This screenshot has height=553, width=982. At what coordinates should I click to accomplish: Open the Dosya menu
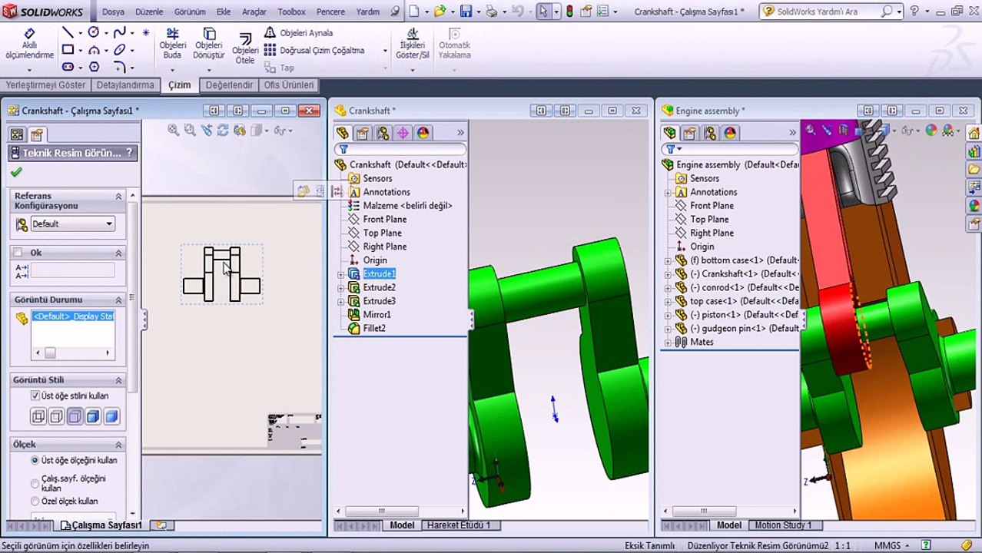coord(113,12)
